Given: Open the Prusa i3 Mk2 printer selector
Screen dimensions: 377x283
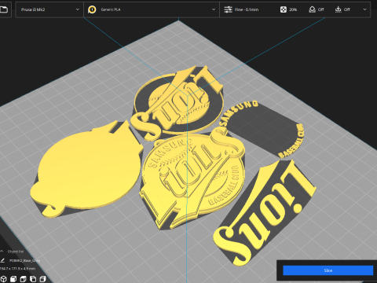Looking at the screenshot, I should click(x=49, y=9).
